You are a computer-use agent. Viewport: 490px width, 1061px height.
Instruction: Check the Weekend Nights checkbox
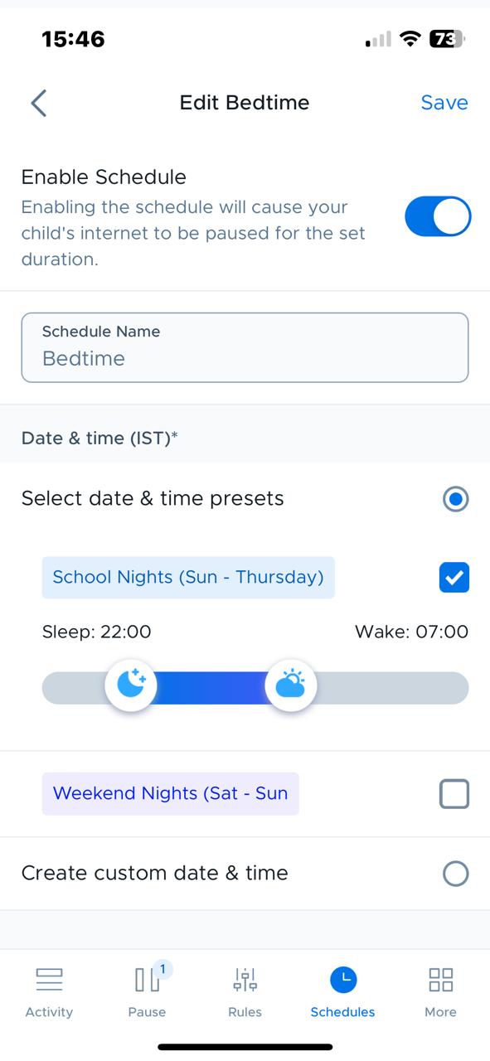454,794
